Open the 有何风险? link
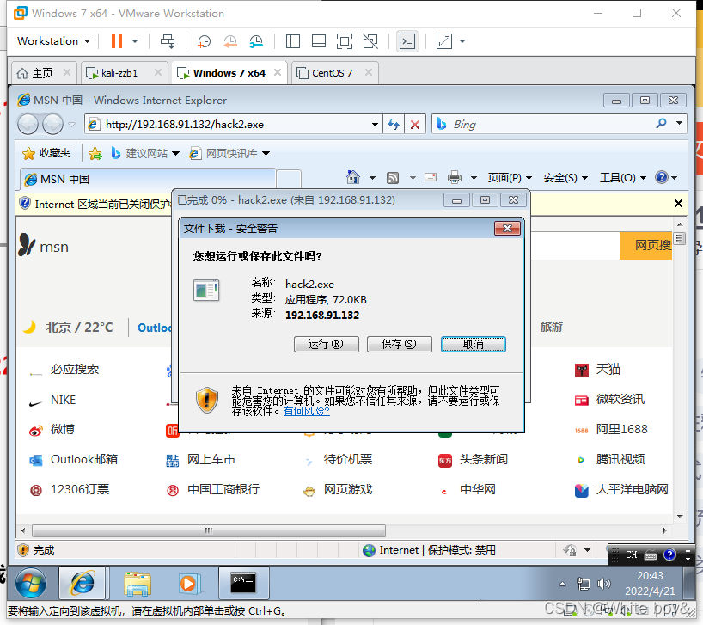Viewport: 703px width, 625px height. click(307, 411)
